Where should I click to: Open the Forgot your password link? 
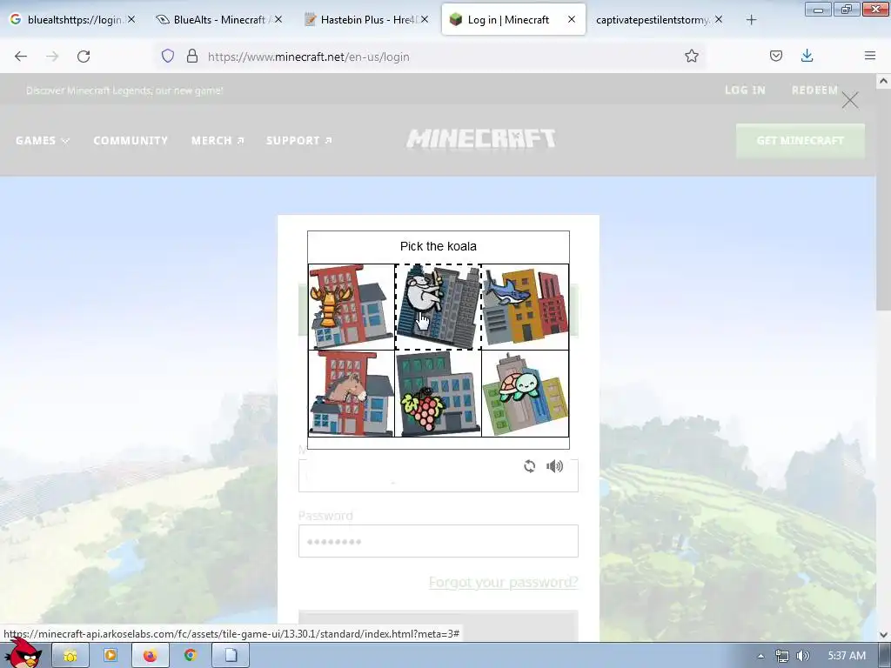click(x=504, y=582)
